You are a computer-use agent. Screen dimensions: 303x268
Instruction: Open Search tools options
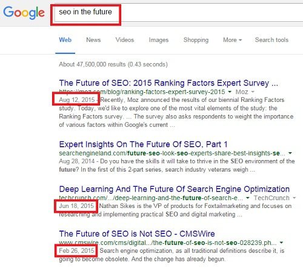pyautogui.click(x=271, y=40)
